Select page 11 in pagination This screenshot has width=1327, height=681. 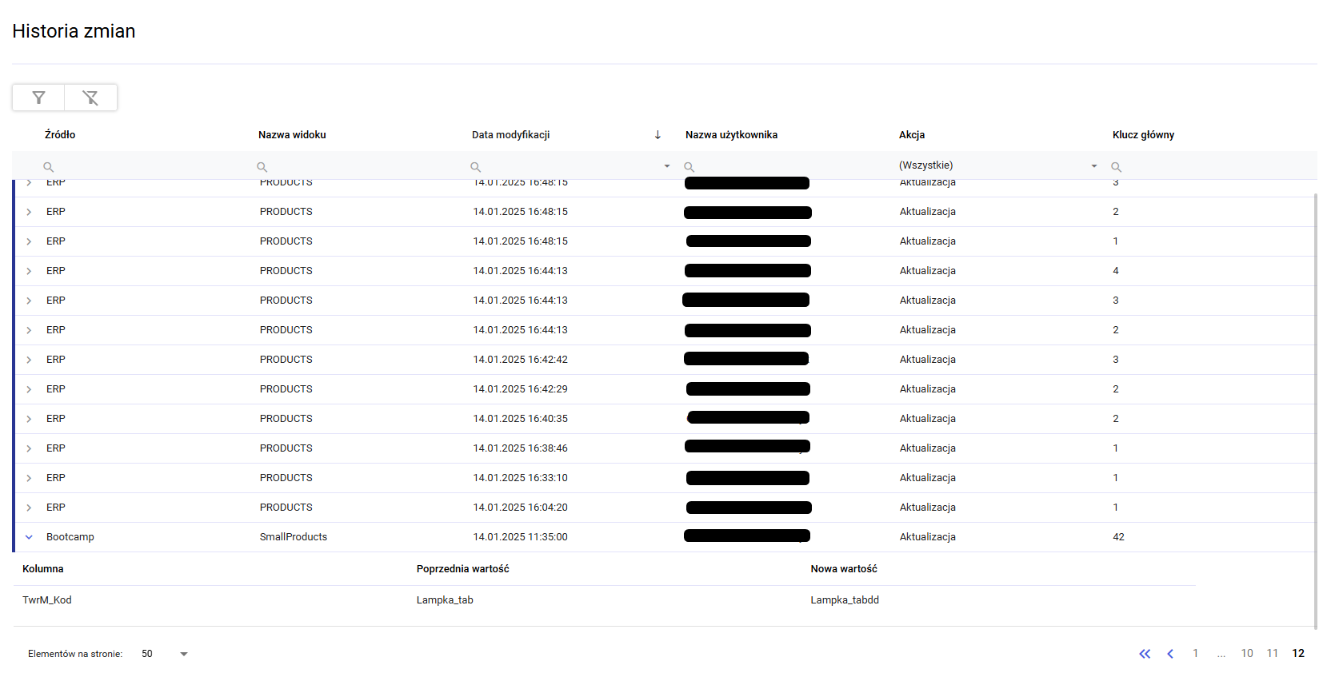(1273, 654)
